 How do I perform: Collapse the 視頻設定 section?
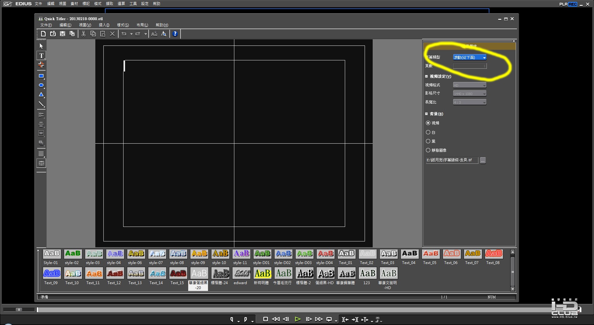point(426,76)
